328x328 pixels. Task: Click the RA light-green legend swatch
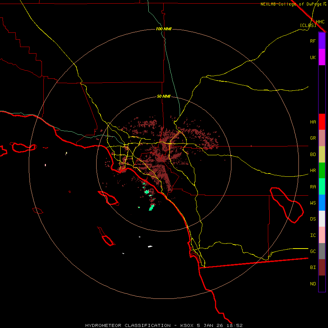[322, 187]
